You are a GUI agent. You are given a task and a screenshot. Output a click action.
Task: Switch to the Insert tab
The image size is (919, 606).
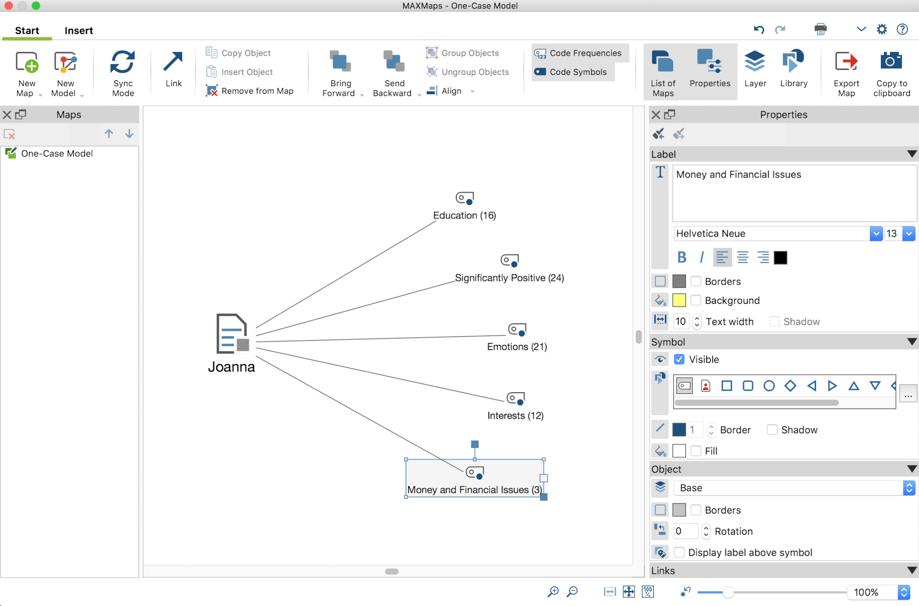click(79, 30)
